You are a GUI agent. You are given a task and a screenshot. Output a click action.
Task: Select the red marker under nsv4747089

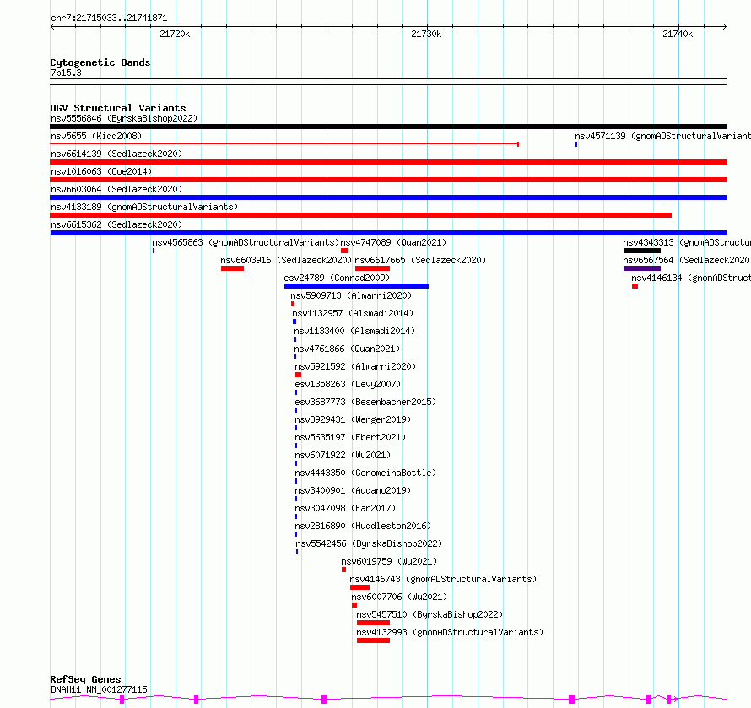tap(345, 251)
